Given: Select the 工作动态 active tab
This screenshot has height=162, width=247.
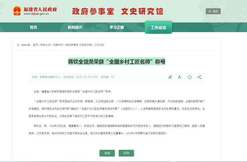Looking at the screenshot, I should (x=158, y=28).
